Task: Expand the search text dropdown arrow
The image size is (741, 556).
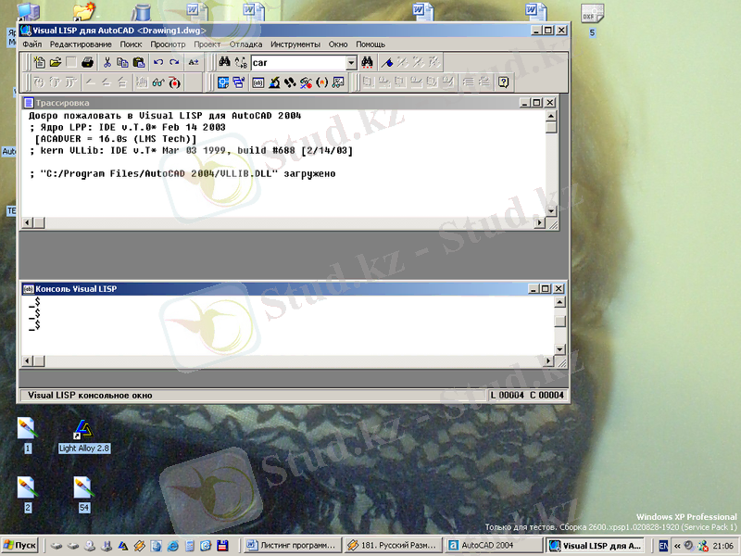Action: [351, 63]
